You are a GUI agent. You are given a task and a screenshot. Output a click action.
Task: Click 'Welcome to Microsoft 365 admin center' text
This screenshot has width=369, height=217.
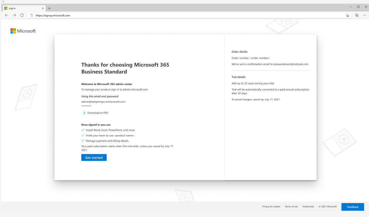pyautogui.click(x=107, y=84)
